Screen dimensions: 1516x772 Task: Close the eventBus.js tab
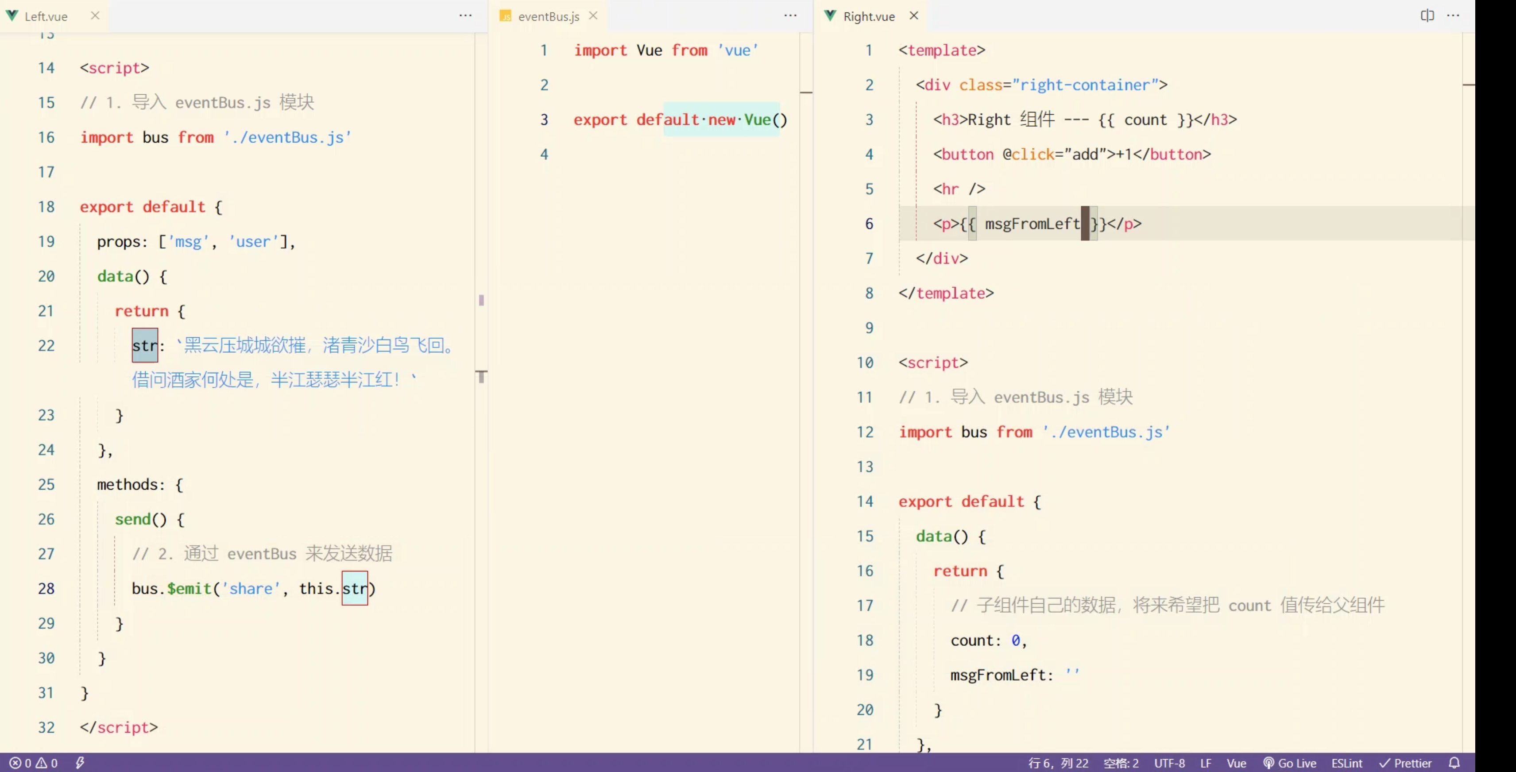coord(593,16)
